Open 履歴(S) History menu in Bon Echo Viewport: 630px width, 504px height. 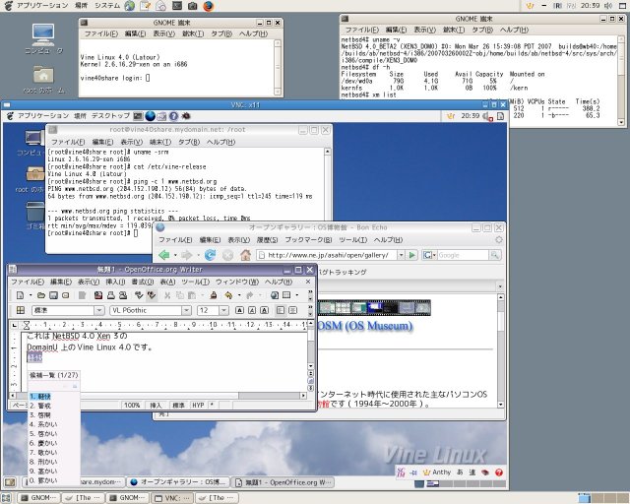267,240
